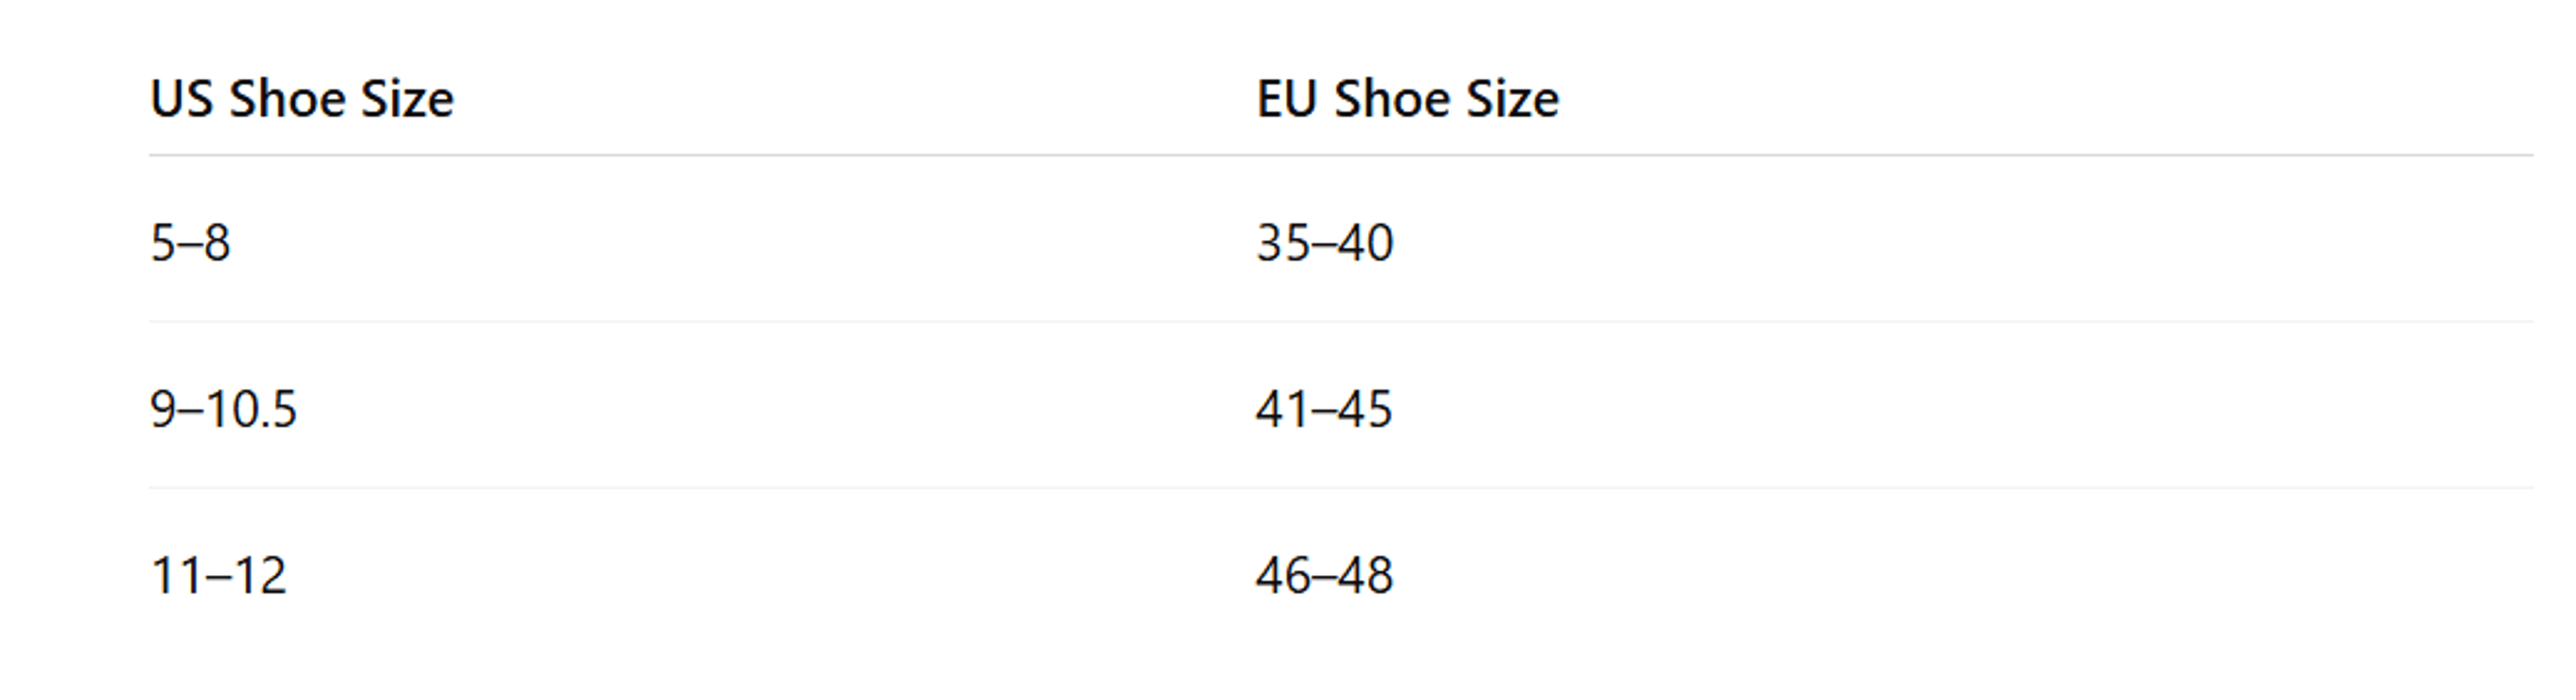Viewport: 2576px width, 700px height.
Task: Click the number 48 in the EU column
Action: [1365, 576]
